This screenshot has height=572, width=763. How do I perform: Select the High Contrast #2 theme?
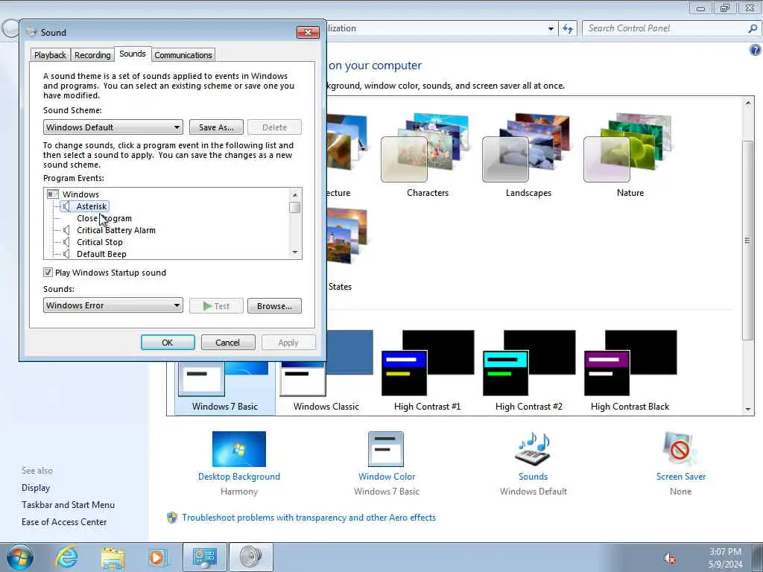529,372
